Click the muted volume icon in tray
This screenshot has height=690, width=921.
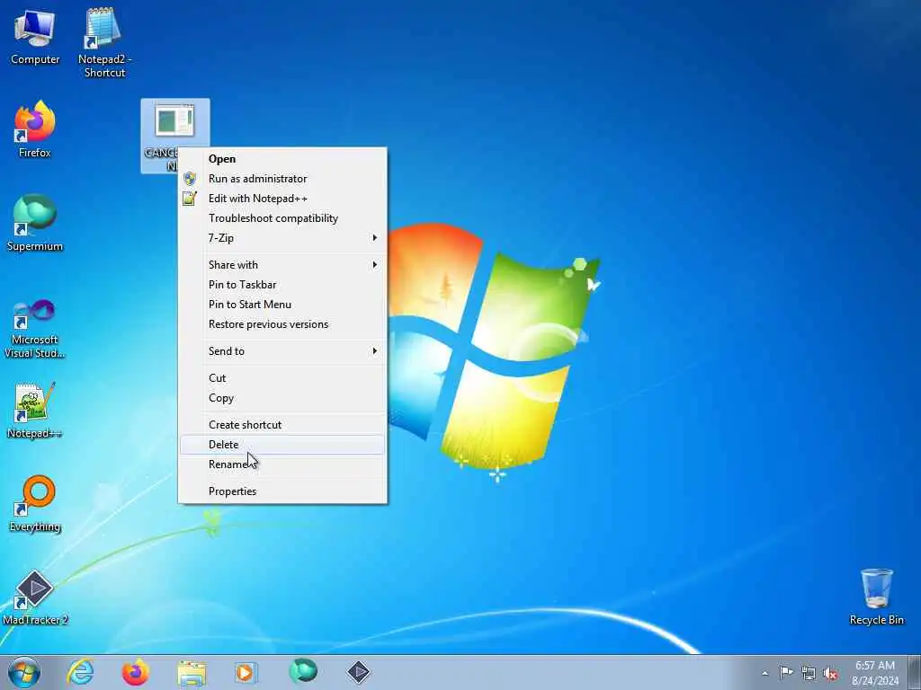(830, 673)
